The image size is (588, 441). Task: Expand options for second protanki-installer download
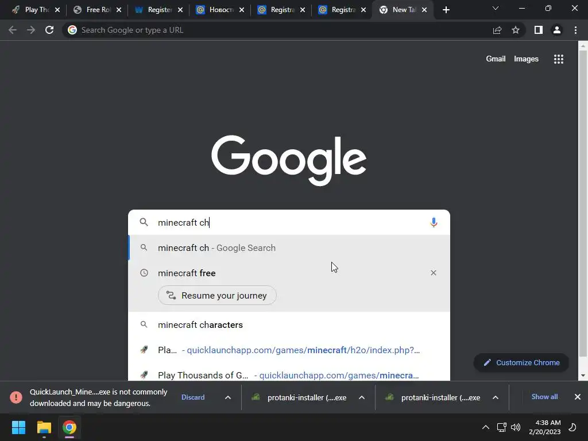click(496, 397)
